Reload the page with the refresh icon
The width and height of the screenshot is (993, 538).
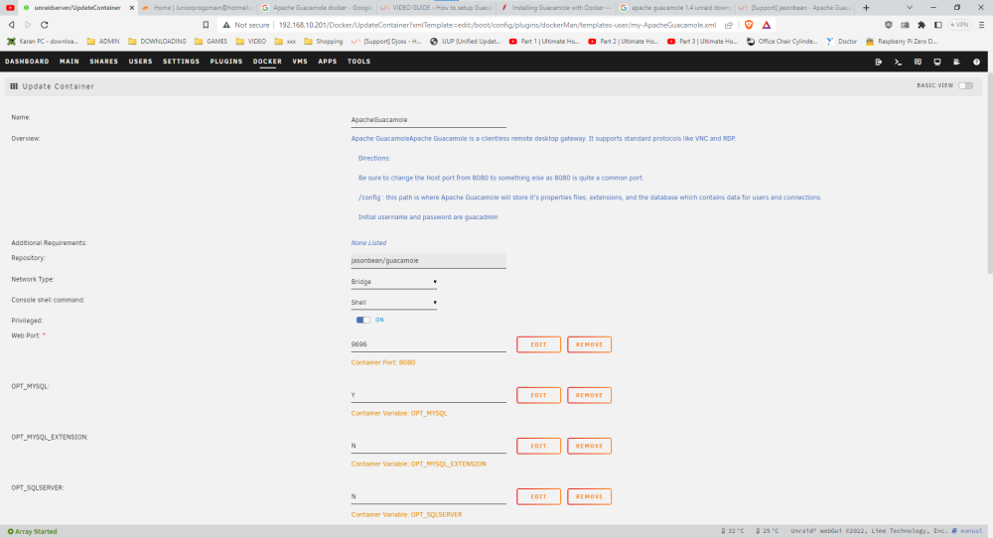(45, 25)
